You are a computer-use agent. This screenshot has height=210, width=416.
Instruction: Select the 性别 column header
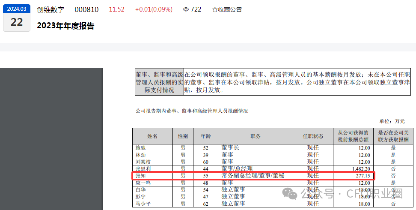(x=183, y=136)
